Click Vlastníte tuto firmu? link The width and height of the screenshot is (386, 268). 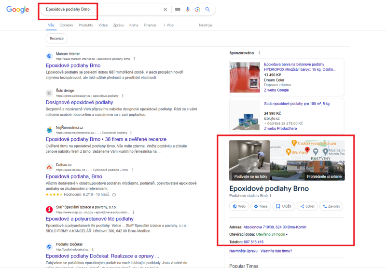[276, 251]
